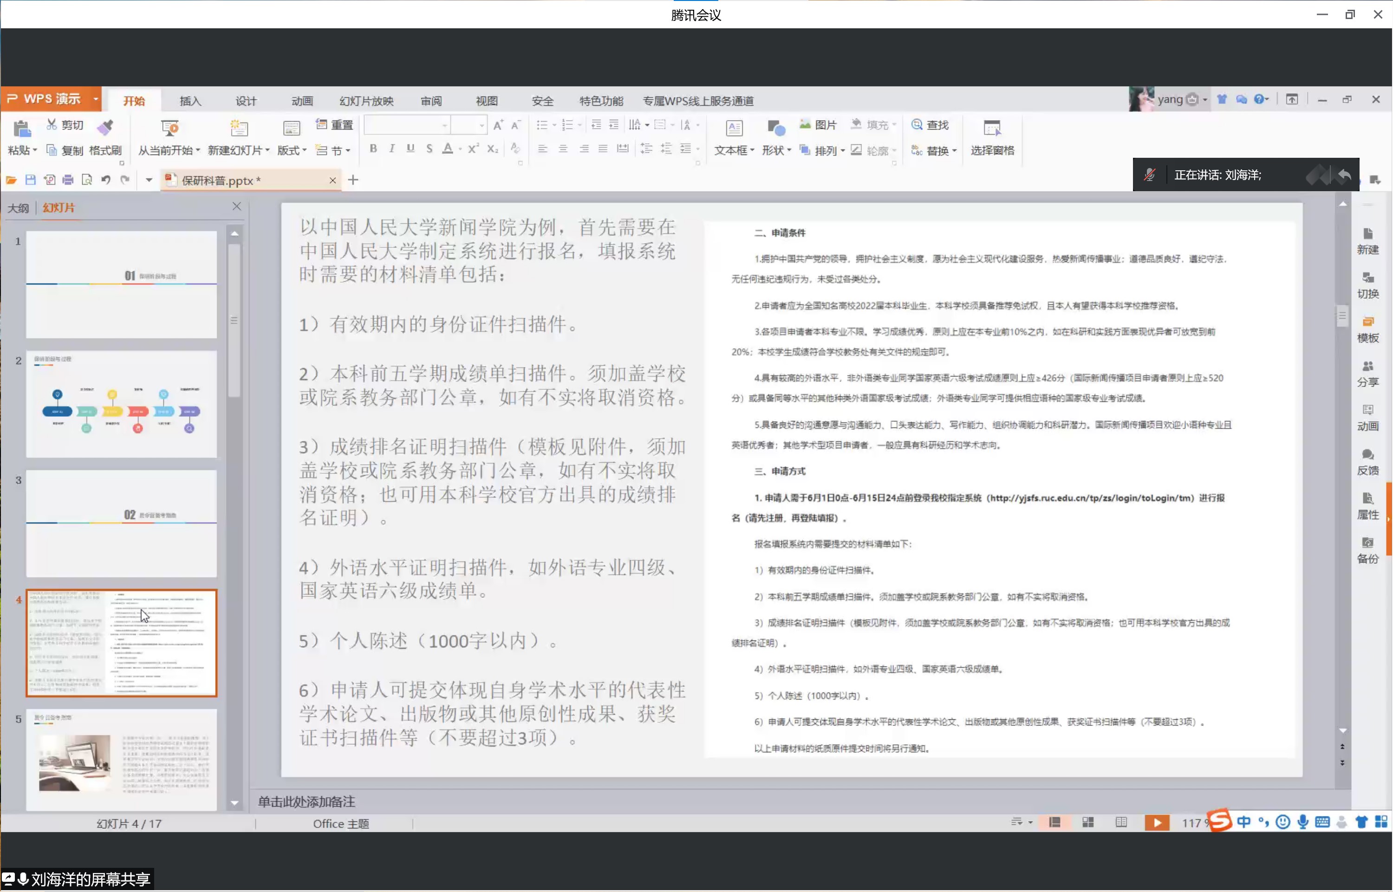The width and height of the screenshot is (1393, 892).
Task: Toggle underline formatting
Action: (x=410, y=149)
